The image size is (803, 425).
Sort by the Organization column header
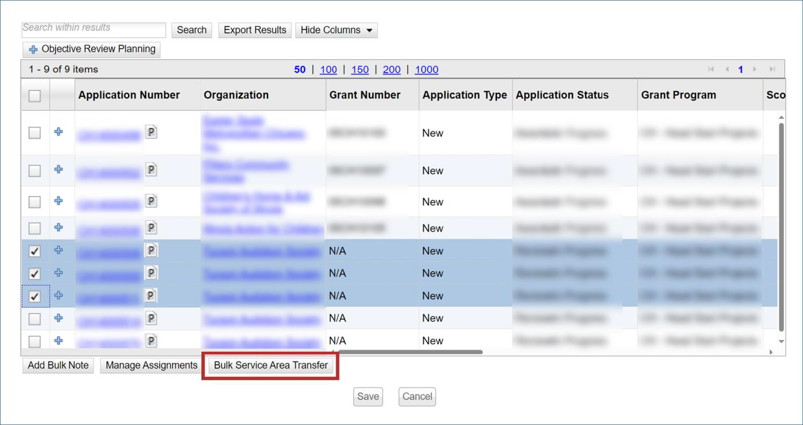(236, 95)
